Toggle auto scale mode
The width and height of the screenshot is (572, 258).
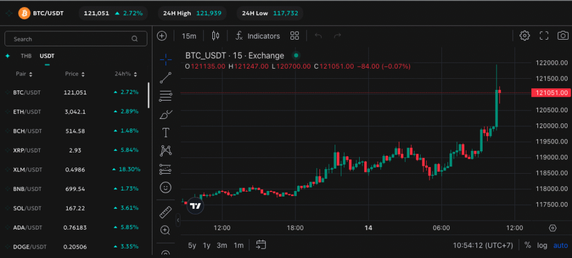pyautogui.click(x=561, y=245)
